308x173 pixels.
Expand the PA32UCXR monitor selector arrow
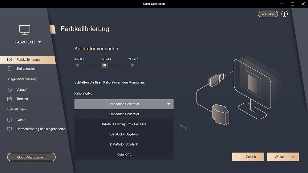[x=39, y=42]
